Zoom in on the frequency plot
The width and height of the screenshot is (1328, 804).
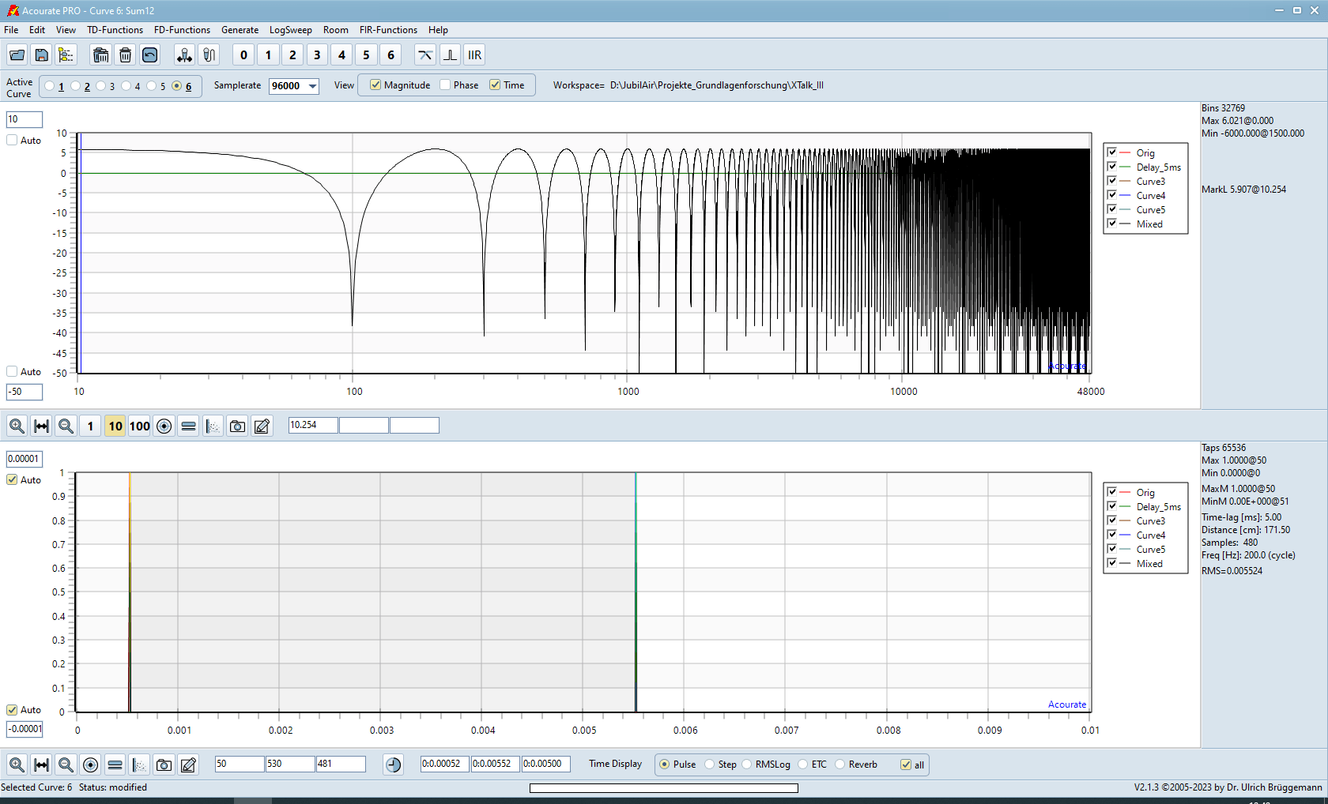(17, 426)
